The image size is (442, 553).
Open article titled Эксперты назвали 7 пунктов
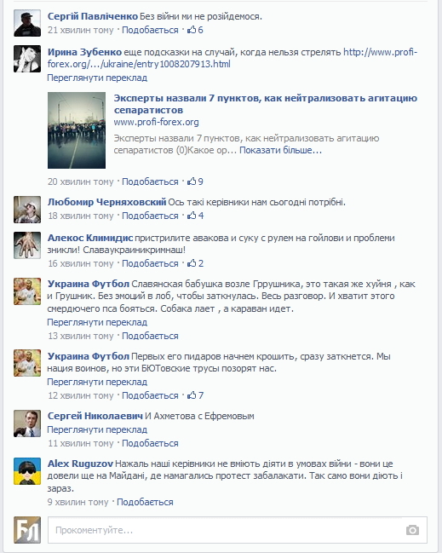tap(266, 104)
